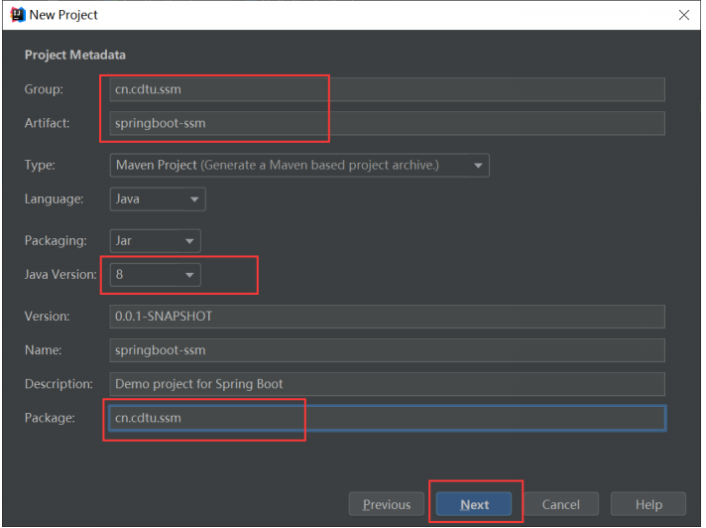This screenshot has height=528, width=706.
Task: Click the Group input field
Action: click(x=387, y=89)
